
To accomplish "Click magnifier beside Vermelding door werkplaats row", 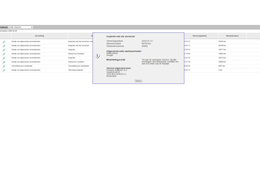I will (4, 66).
